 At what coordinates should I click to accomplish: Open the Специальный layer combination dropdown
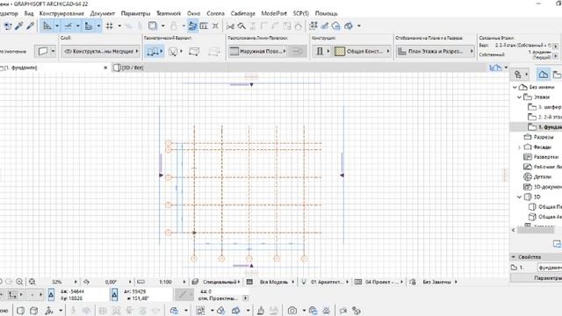pos(221,282)
